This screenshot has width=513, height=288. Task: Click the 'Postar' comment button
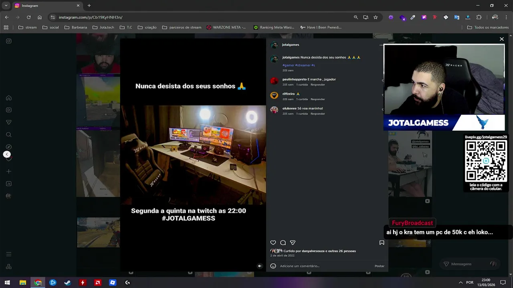coord(379,266)
